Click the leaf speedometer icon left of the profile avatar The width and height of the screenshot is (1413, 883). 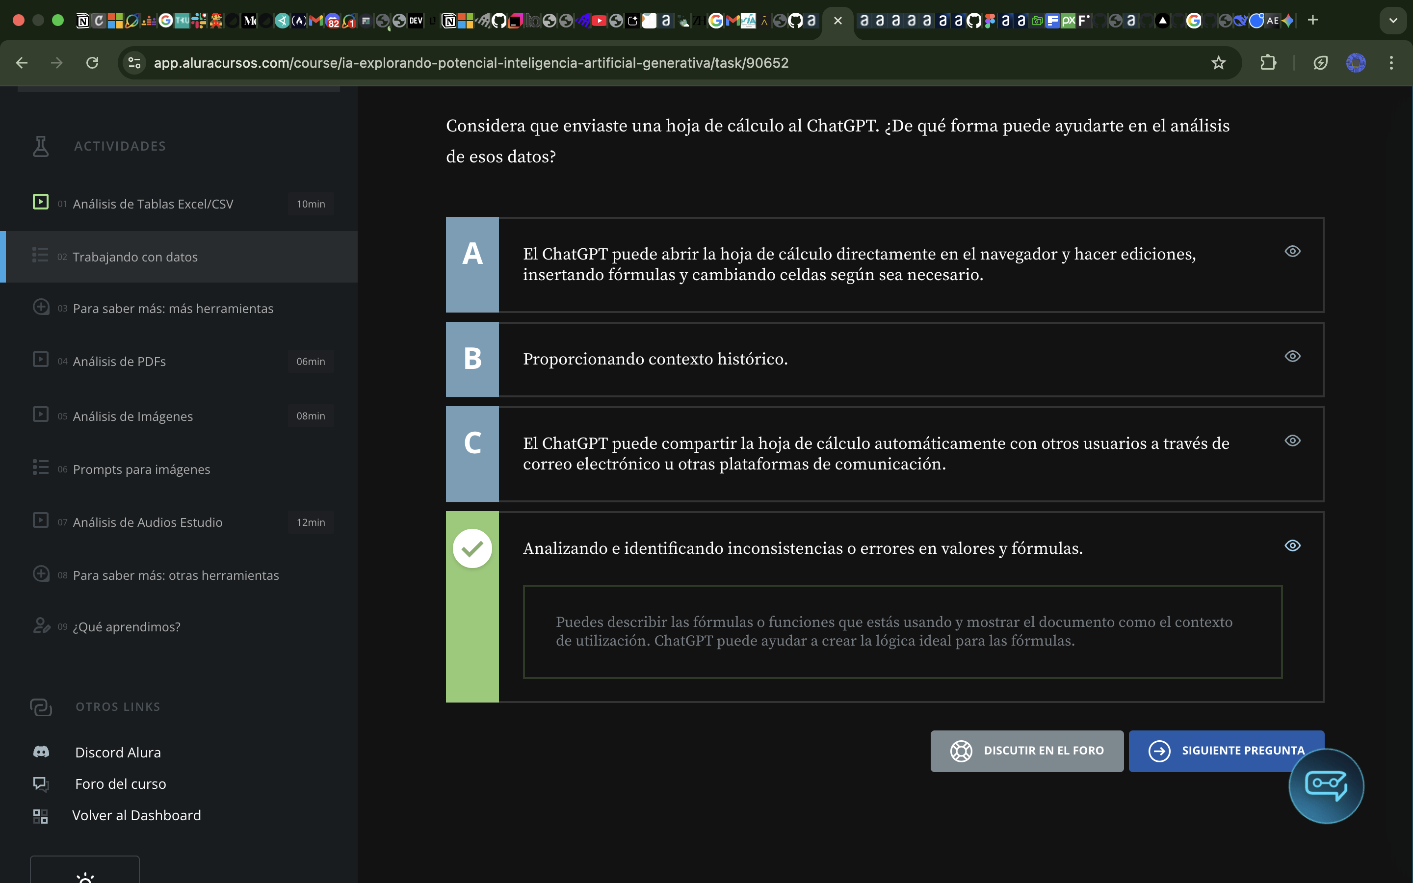click(x=1321, y=62)
